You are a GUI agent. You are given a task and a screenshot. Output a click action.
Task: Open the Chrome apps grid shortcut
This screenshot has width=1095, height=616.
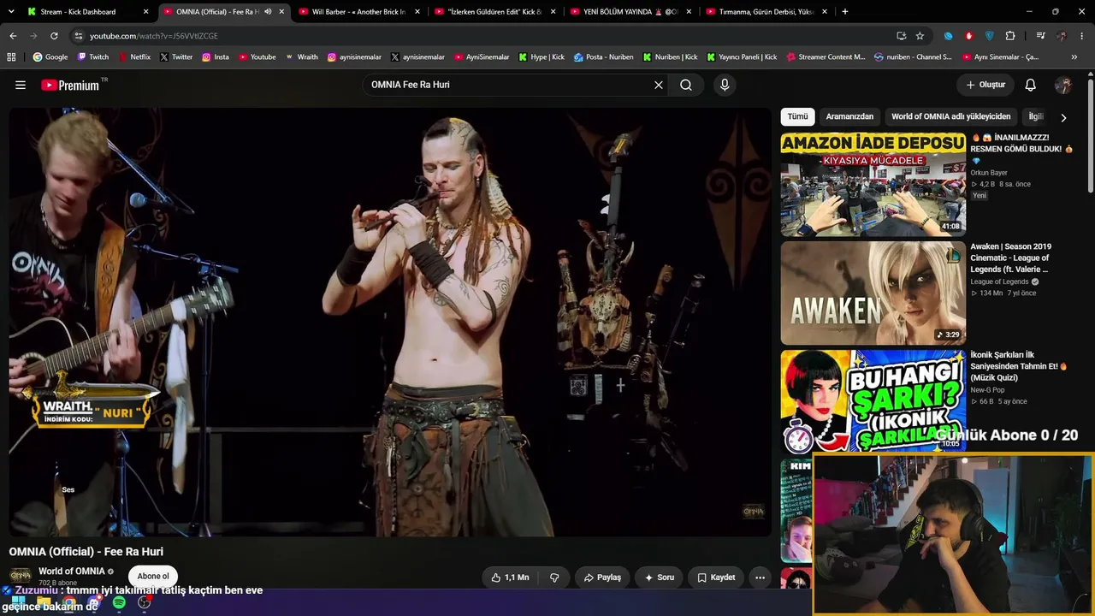11,57
